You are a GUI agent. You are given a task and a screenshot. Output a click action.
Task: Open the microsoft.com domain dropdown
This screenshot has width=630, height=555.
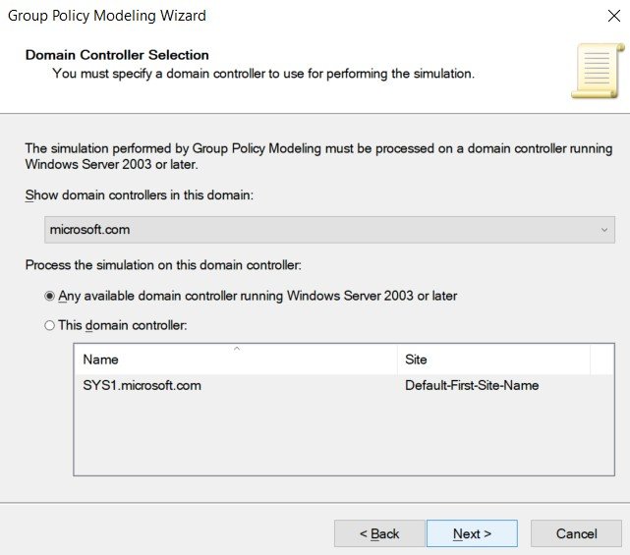tap(329, 230)
